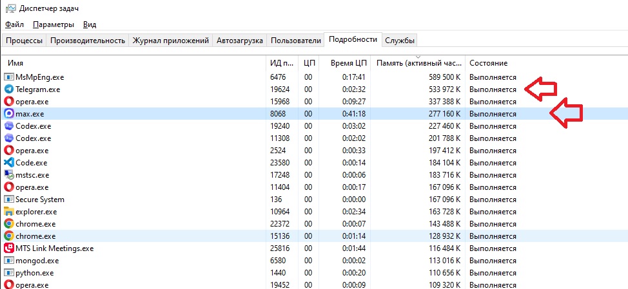Image resolution: width=628 pixels, height=289 pixels.
Task: Click CPU time 0:02:34
Action: pos(354,212)
